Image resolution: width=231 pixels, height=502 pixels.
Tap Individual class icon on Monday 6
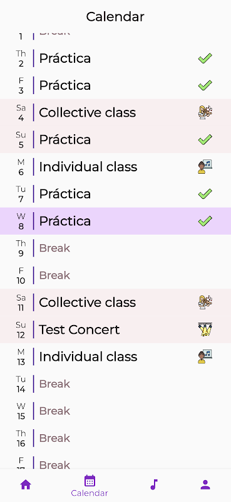205,167
